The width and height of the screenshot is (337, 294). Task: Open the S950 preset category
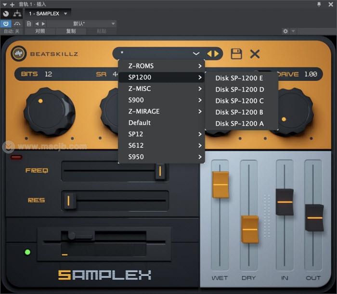tap(161, 157)
